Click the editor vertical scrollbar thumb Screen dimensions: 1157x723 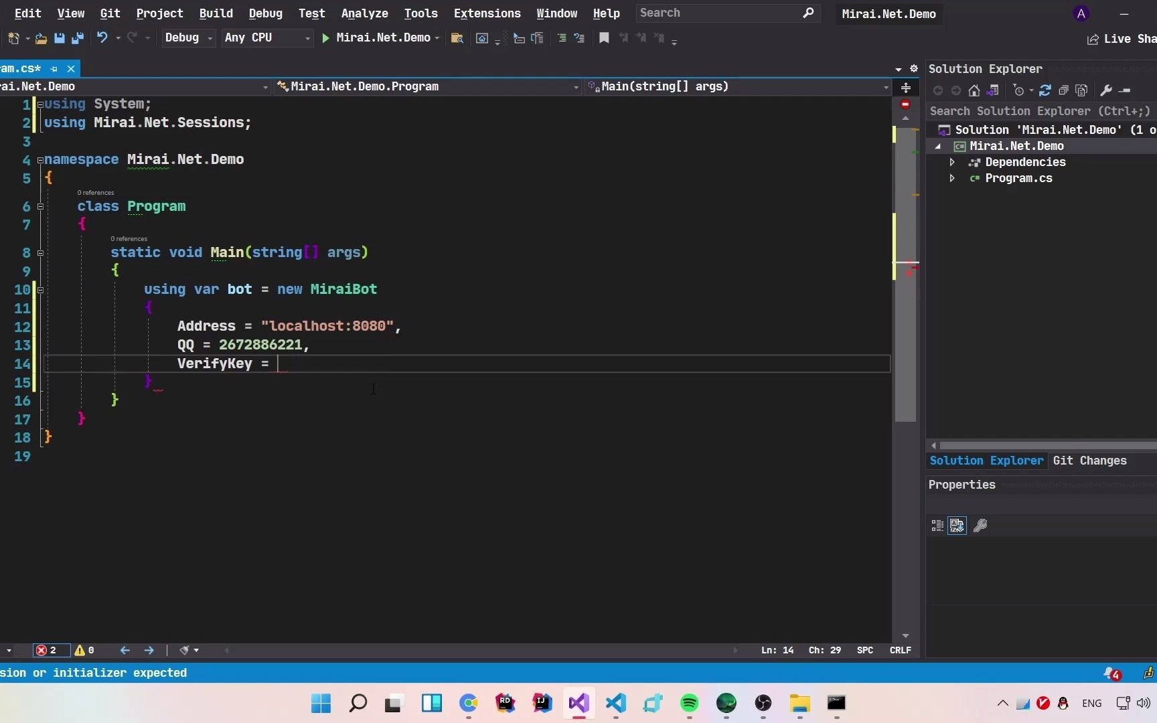pos(905,273)
